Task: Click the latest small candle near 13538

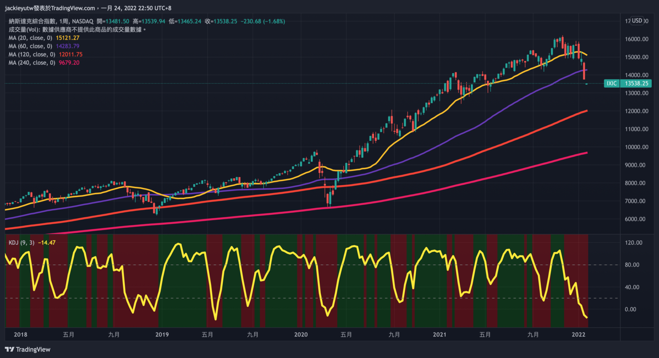Action: pyautogui.click(x=587, y=84)
